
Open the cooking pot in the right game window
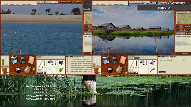(110, 69)
